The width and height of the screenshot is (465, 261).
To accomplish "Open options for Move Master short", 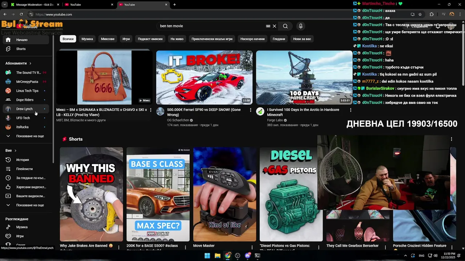I will pyautogui.click(x=252, y=248).
